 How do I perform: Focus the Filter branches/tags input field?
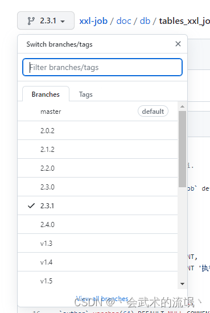[x=102, y=67]
